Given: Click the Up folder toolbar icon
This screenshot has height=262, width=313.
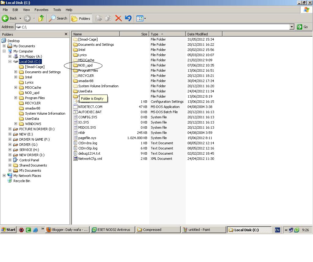Looking at the screenshot, I should pyautogui.click(x=41, y=18).
